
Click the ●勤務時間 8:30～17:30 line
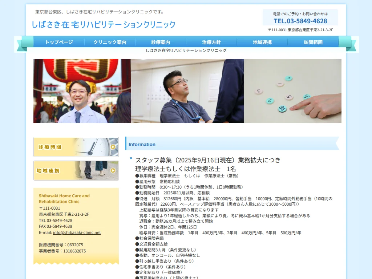coord(189,187)
